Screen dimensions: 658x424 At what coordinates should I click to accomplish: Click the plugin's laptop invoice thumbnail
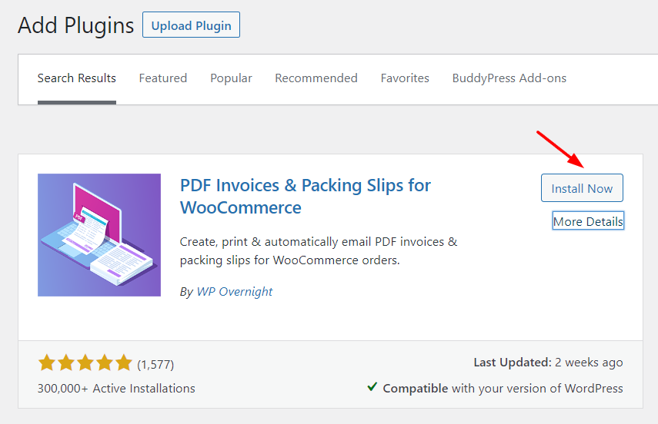point(99,235)
